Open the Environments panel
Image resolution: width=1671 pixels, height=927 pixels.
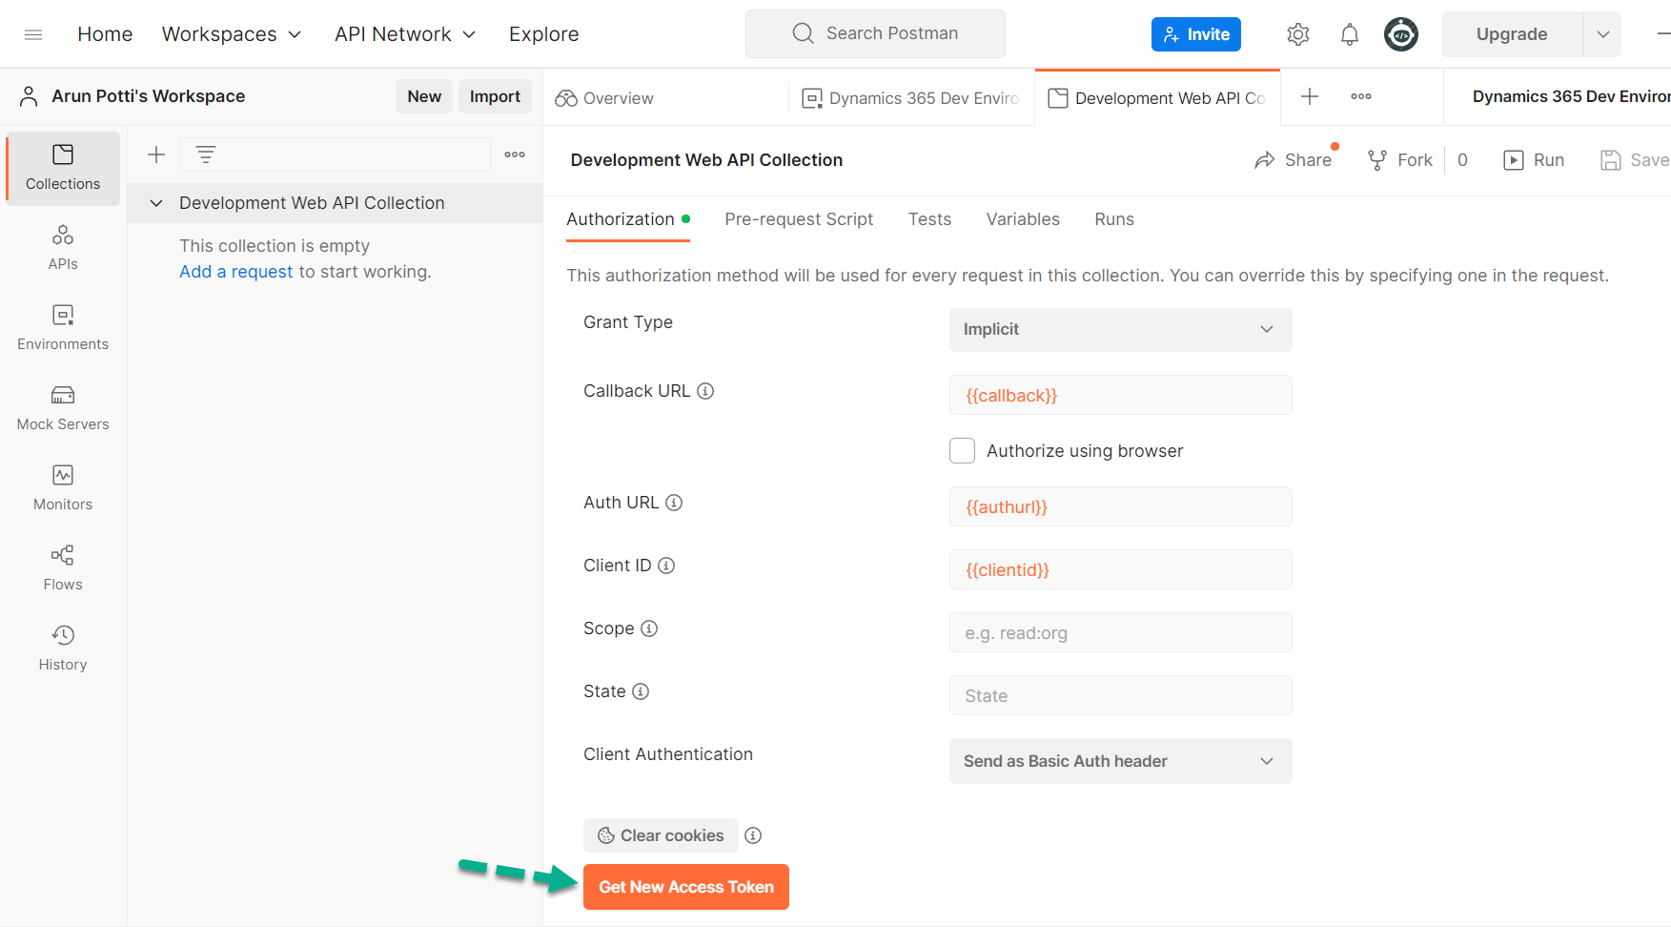(62, 327)
